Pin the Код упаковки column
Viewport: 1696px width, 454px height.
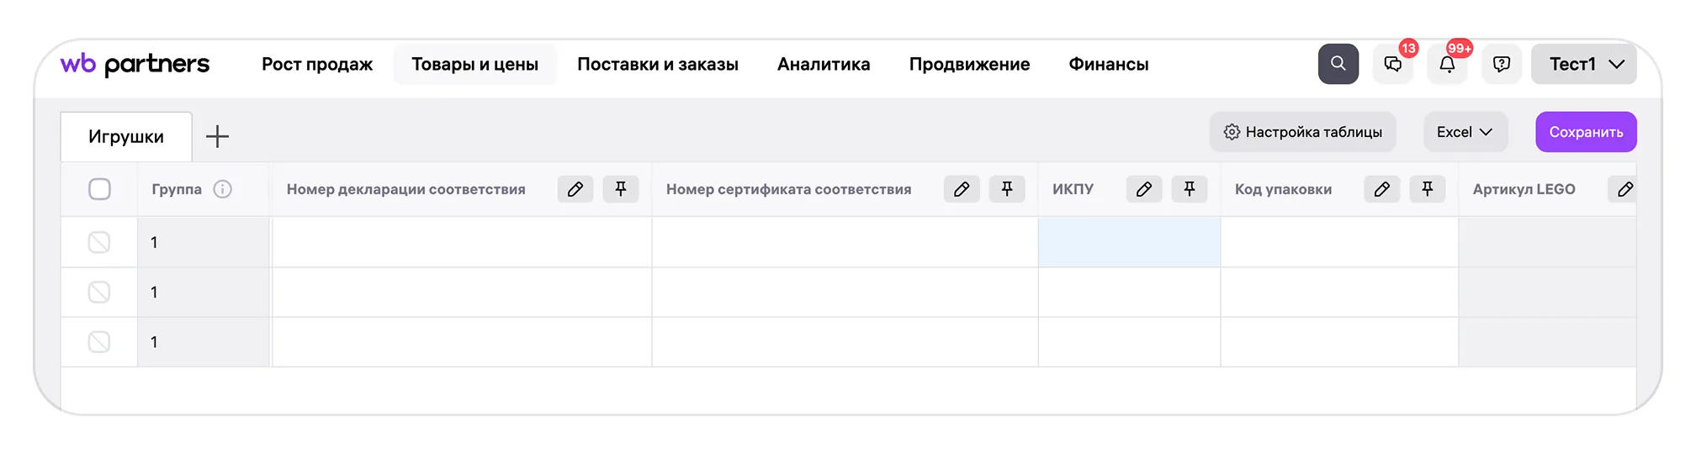[x=1428, y=189]
